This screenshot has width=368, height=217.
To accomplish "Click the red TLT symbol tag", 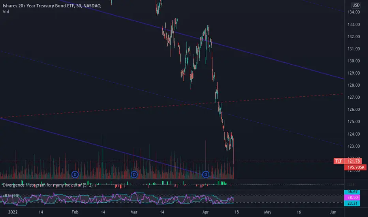I will click(338, 161).
